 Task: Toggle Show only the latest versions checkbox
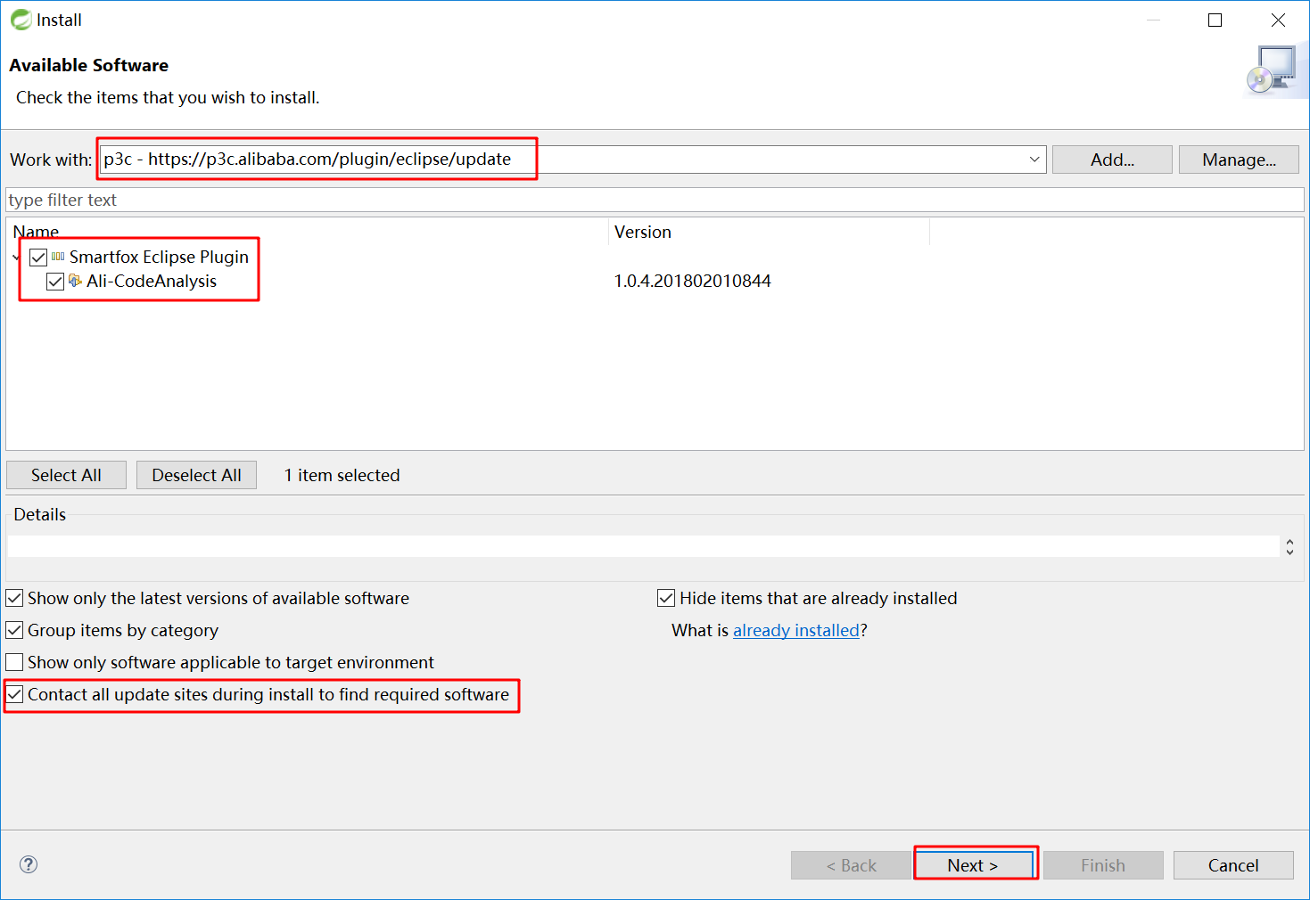coord(14,598)
